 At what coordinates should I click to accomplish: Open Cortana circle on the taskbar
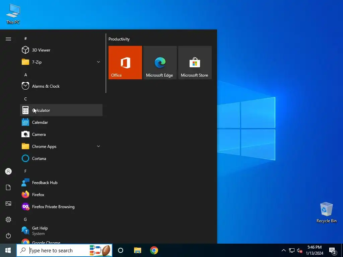tap(121, 250)
